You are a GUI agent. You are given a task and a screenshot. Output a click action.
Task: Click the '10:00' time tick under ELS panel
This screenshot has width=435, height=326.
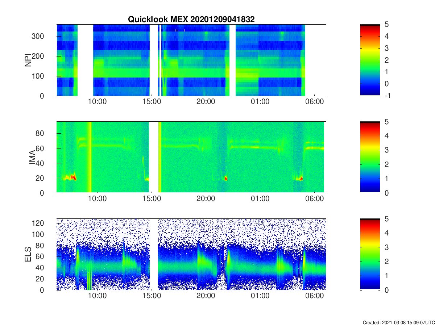[x=97, y=296]
